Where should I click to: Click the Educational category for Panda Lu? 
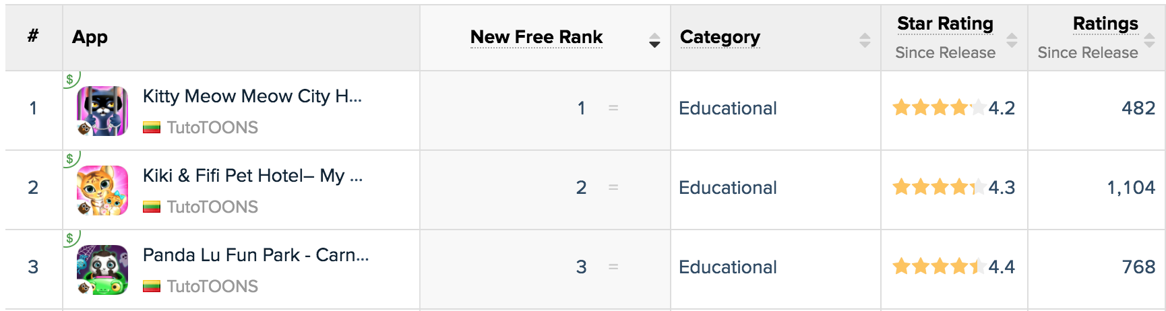728,267
